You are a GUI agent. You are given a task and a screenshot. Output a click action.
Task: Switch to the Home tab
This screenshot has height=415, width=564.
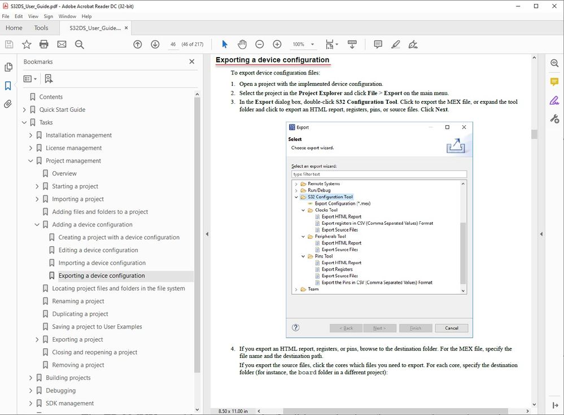coord(14,28)
